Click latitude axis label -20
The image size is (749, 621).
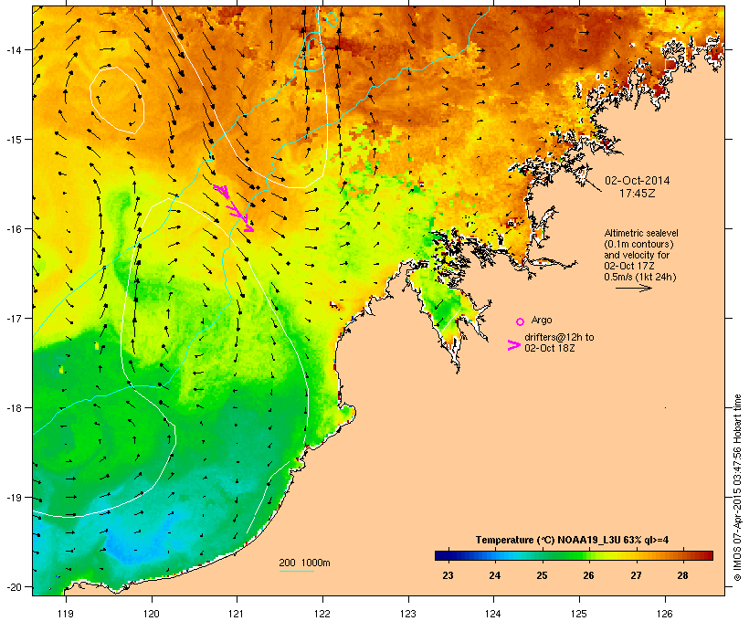tap(13, 586)
